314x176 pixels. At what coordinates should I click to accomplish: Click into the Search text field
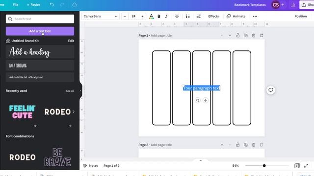[40, 19]
